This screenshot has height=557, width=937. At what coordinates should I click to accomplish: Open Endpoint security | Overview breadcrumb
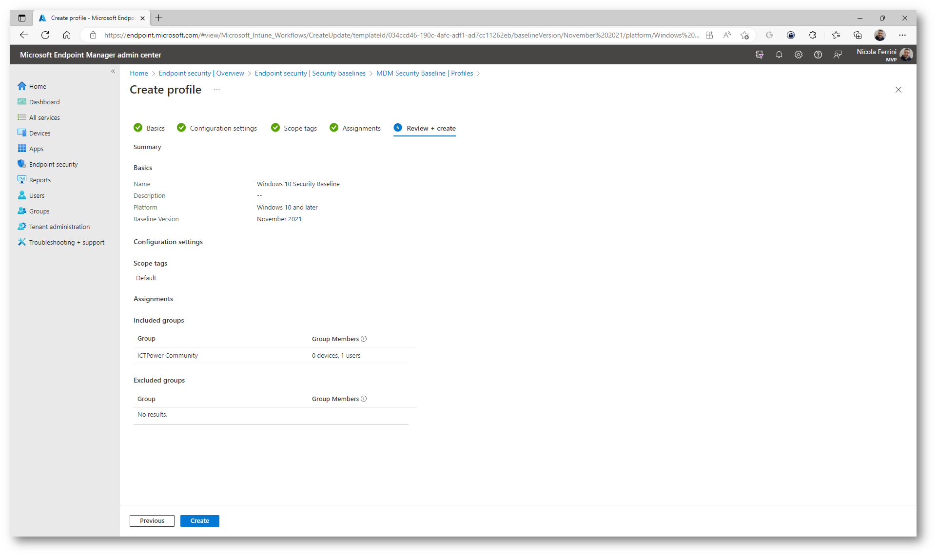click(x=201, y=73)
